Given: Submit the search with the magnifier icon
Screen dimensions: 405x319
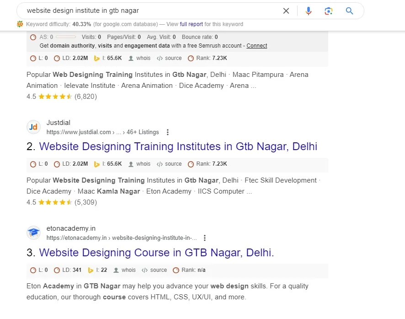Looking at the screenshot, I should pyautogui.click(x=350, y=11).
